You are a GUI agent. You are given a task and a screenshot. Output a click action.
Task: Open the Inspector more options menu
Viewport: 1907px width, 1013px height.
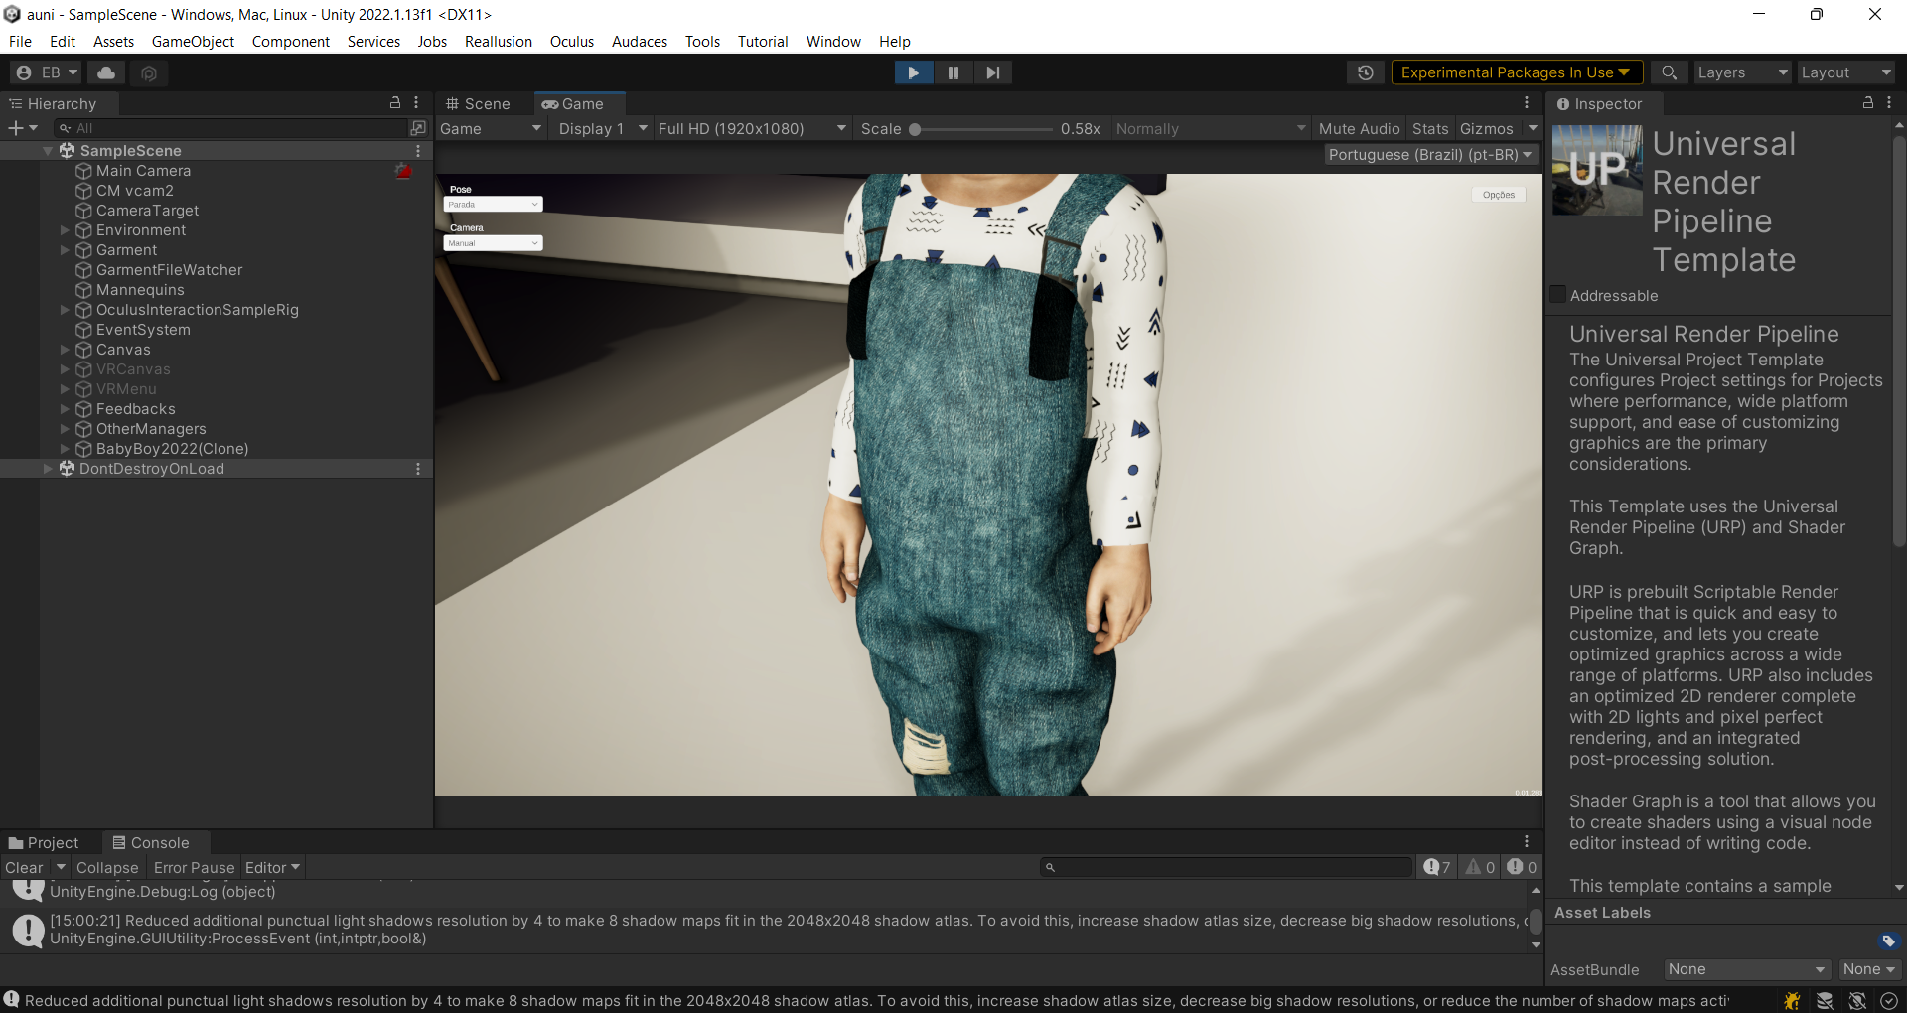pyautogui.click(x=1889, y=103)
